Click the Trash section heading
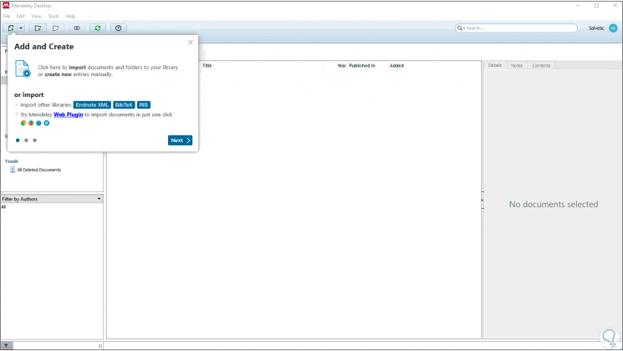Screen dimensions: 623x351 pos(12,161)
